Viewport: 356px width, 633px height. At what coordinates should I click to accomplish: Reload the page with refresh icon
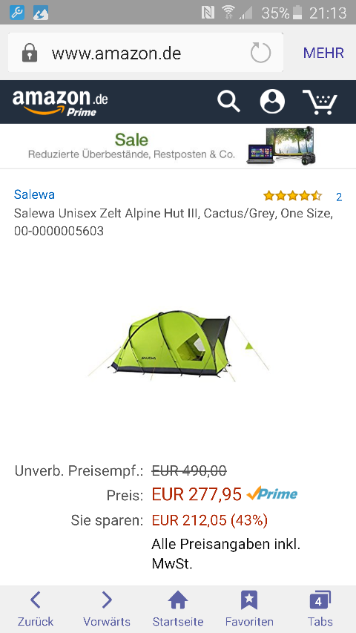pos(260,53)
